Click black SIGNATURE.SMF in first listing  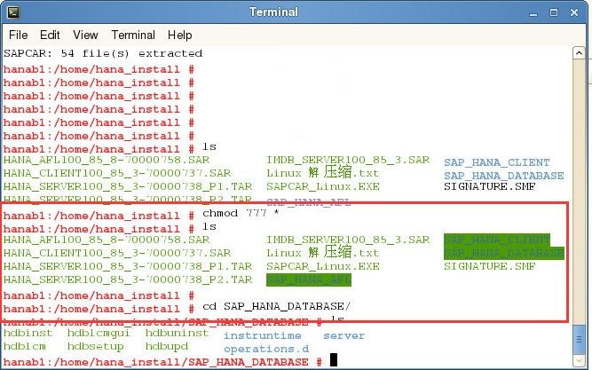pyautogui.click(x=490, y=186)
